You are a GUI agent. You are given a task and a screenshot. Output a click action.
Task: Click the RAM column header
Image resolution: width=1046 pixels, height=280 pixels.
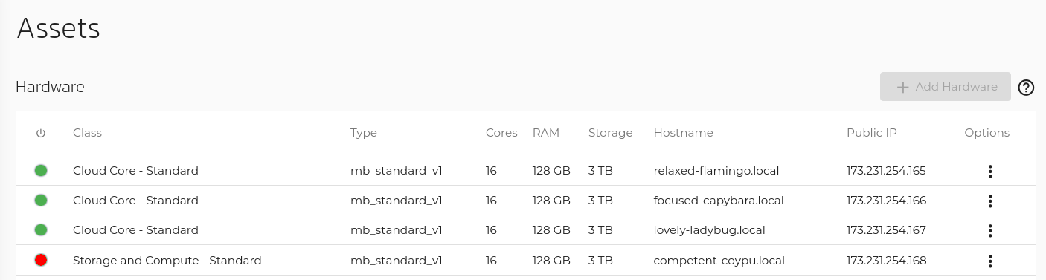(546, 133)
